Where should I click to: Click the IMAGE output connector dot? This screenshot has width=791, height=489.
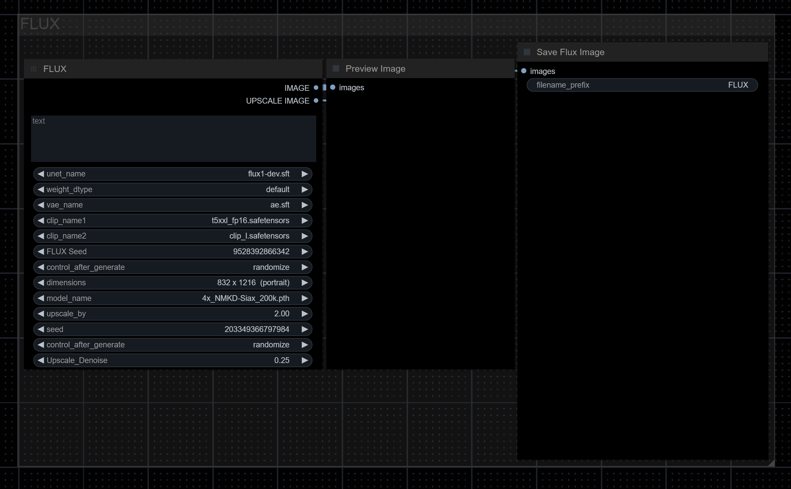click(316, 88)
